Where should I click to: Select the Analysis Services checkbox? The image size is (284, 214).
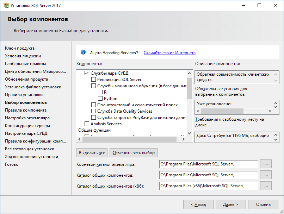[x=87, y=124]
